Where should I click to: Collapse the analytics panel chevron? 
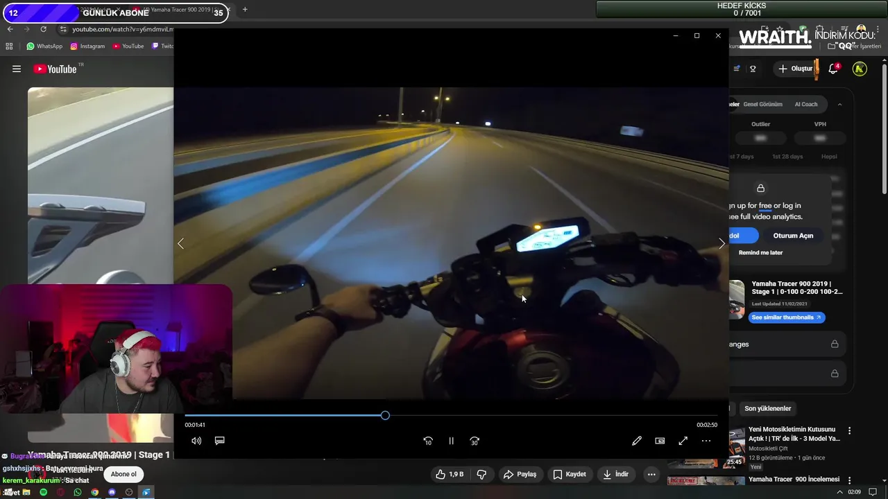click(x=839, y=104)
